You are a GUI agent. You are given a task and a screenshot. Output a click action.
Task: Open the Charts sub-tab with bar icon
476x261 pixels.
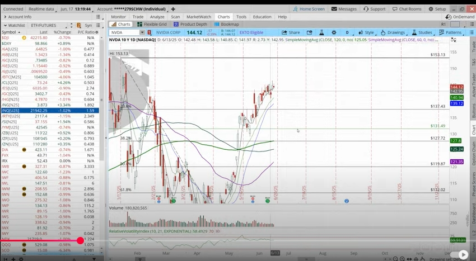(x=121, y=24)
